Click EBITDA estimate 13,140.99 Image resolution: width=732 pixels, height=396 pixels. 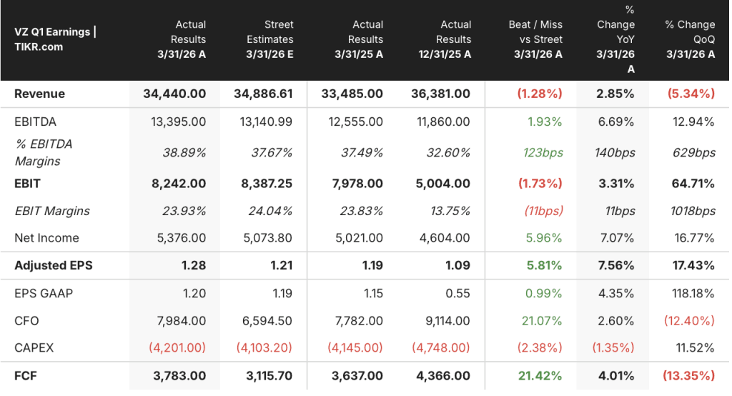[x=266, y=122]
